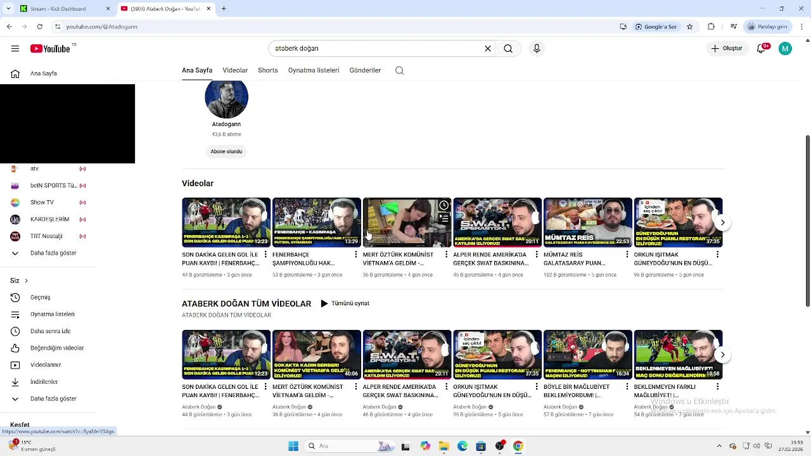Open TRT Nostalji subscription channel

point(46,236)
